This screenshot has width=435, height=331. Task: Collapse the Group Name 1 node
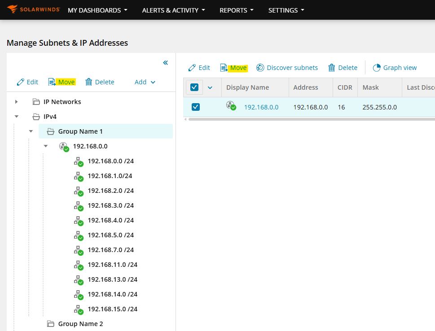pos(31,131)
